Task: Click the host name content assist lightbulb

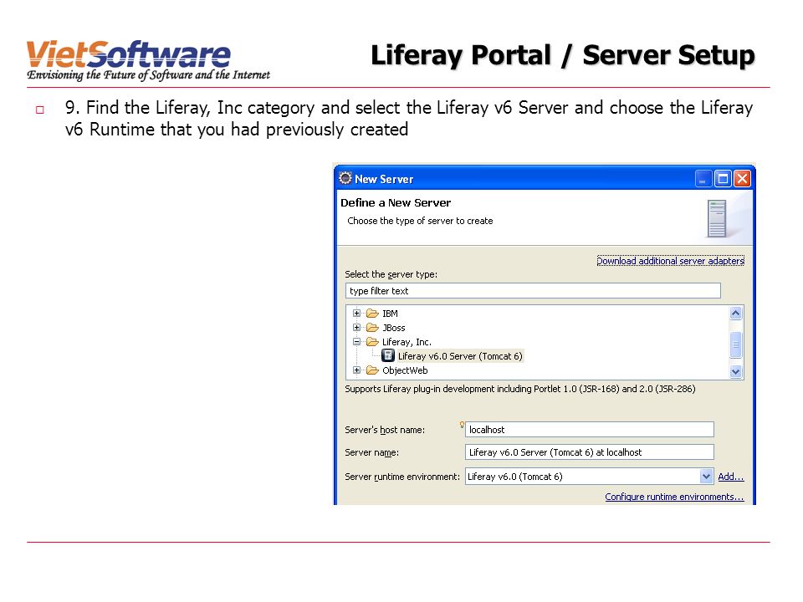Action: [462, 425]
